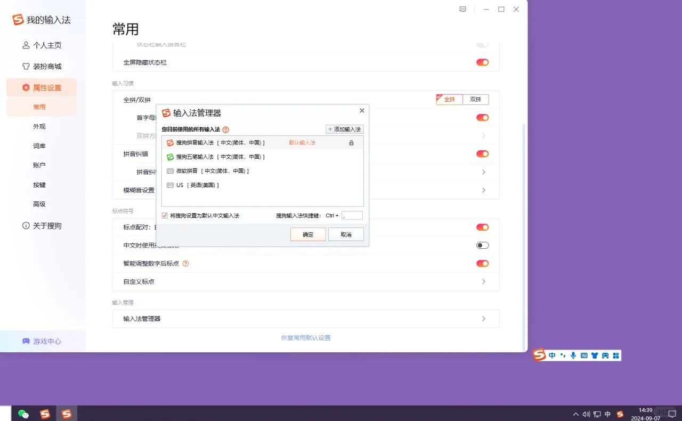This screenshot has width=682, height=421.
Task: Select the 全拼 option
Action: tap(449, 99)
